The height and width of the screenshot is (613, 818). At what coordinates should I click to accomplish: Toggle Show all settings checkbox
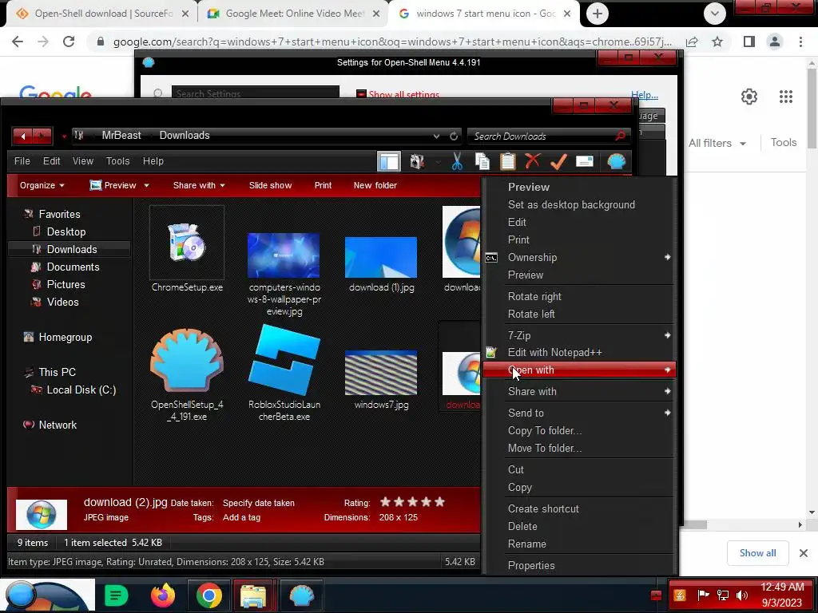[x=361, y=94]
